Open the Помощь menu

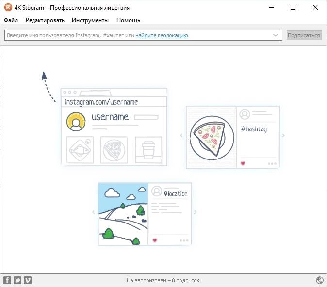(128, 20)
